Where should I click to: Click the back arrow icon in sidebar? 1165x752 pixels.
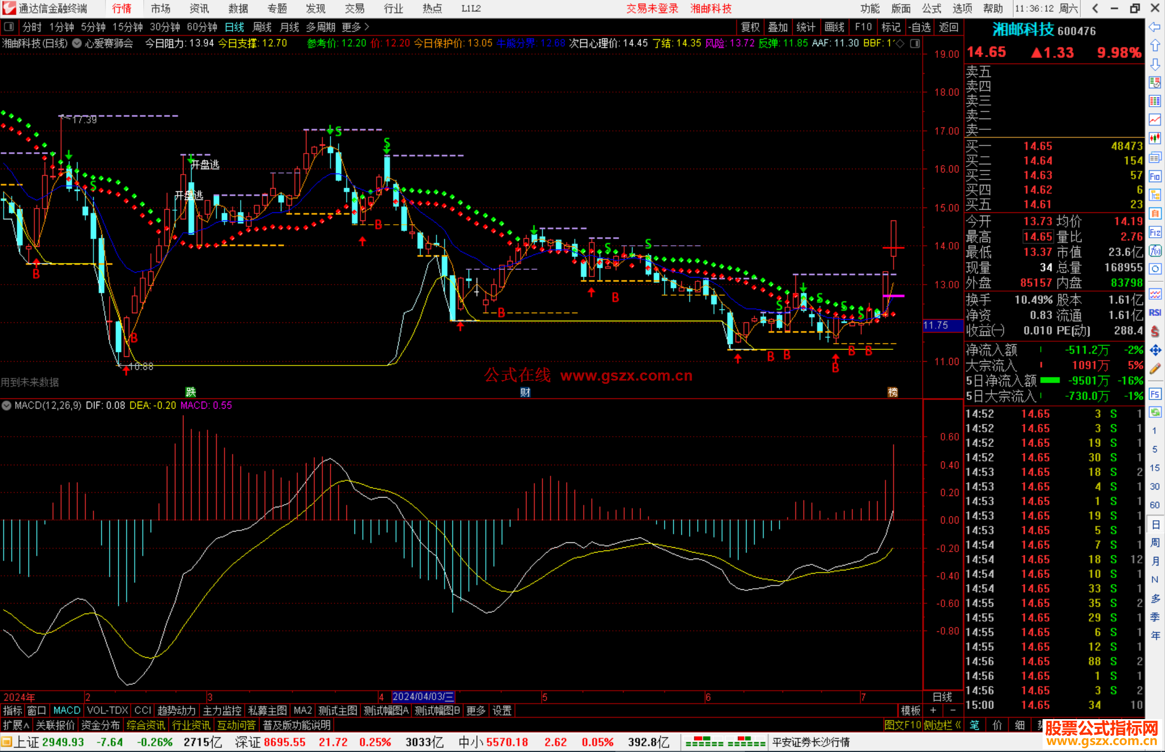[x=1155, y=27]
